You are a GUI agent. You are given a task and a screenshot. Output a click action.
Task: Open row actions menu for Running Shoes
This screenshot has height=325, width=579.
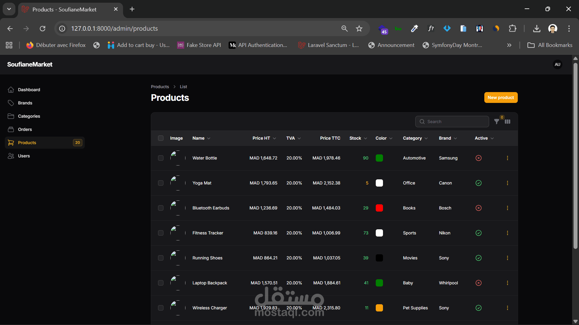pos(507,258)
